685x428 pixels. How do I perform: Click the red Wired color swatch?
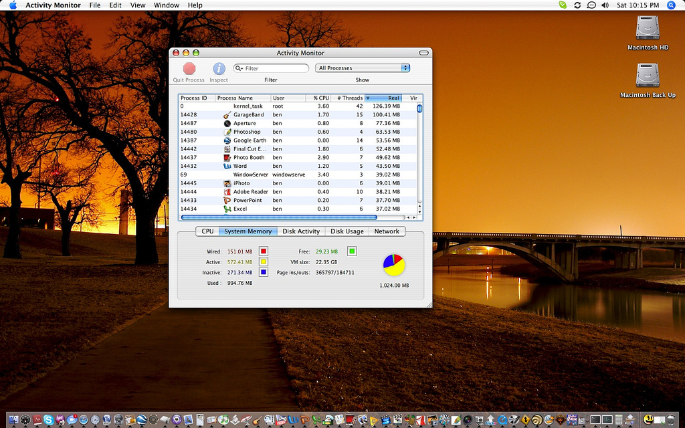click(x=264, y=251)
